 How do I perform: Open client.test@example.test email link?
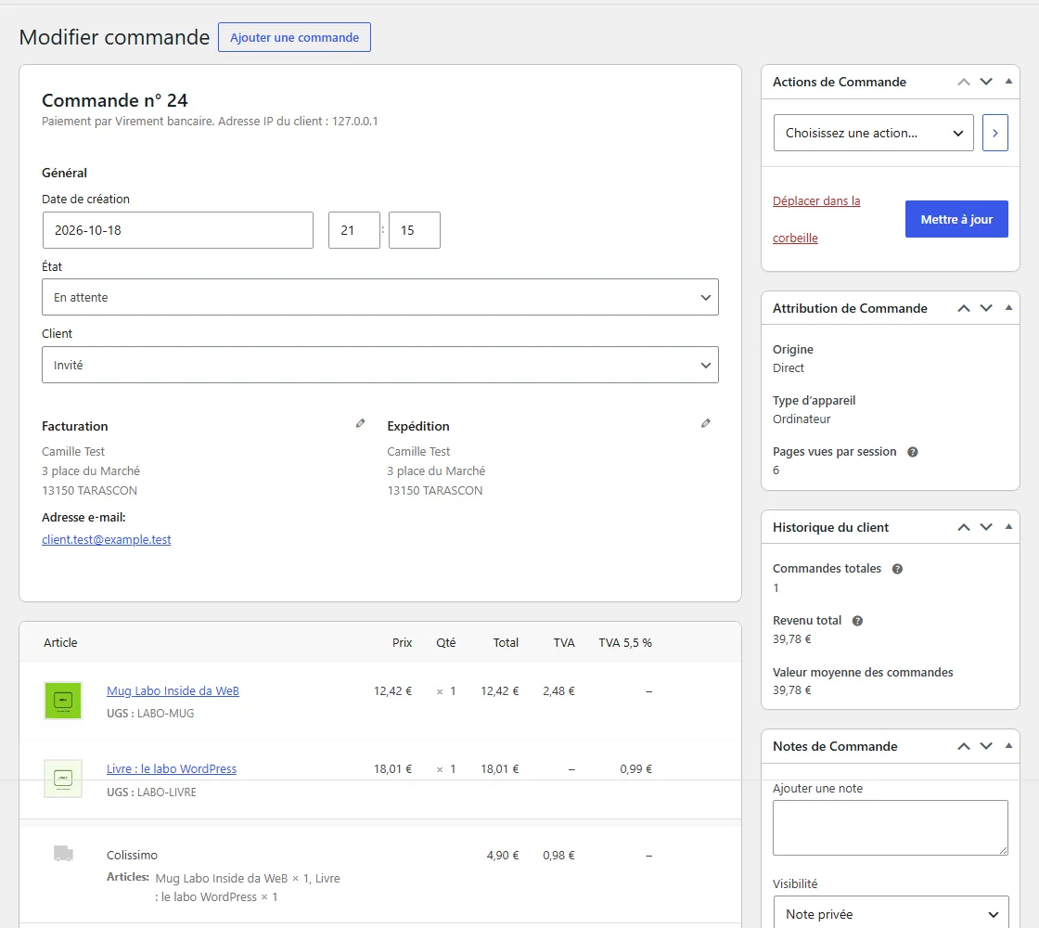coord(106,539)
